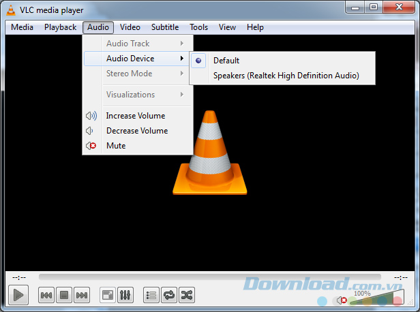Choose Increase Volume menu item
Viewport: 420px width, 312px height.
pos(138,116)
